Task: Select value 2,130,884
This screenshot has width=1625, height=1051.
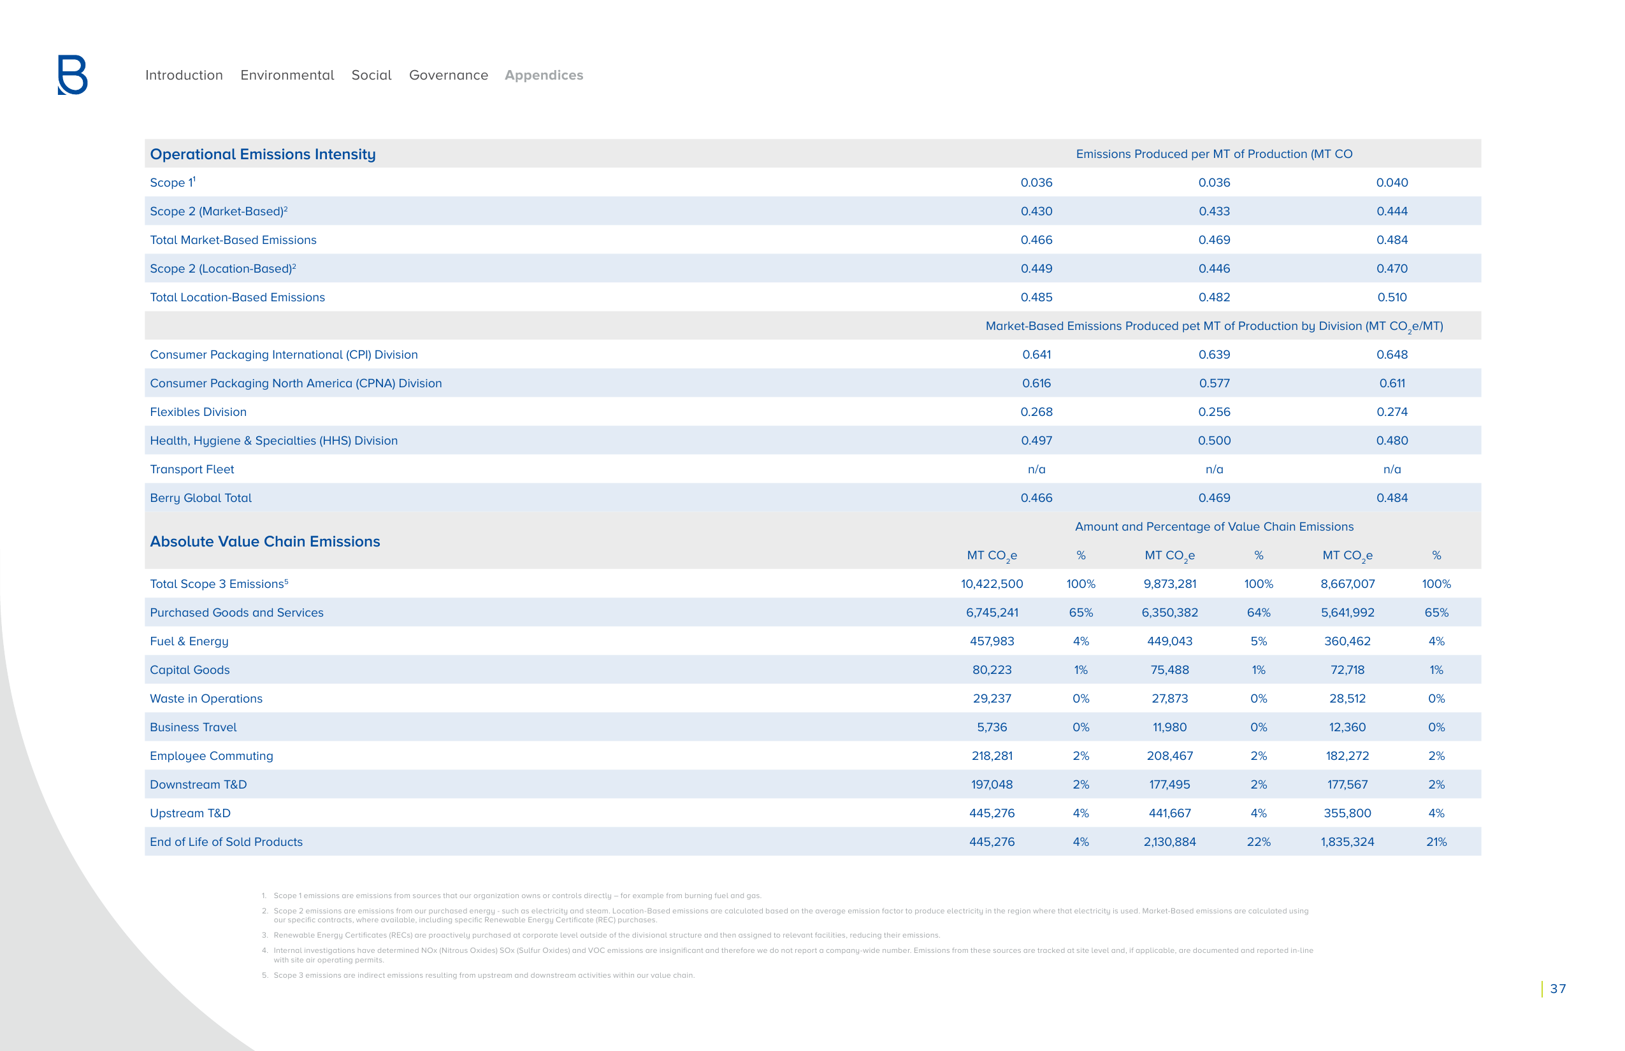Action: pyautogui.click(x=1169, y=841)
